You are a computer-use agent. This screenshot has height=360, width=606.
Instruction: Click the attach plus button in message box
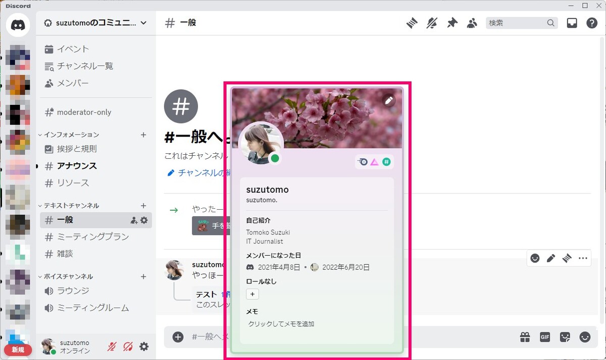[178, 337]
